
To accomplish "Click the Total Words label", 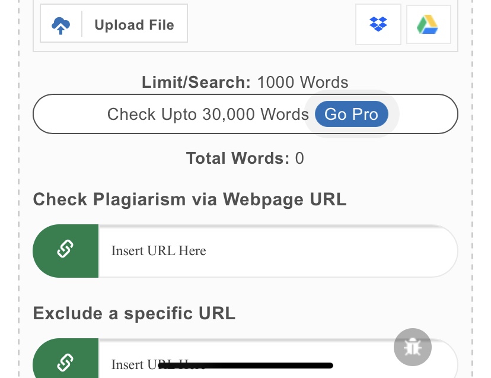I will click(x=237, y=158).
